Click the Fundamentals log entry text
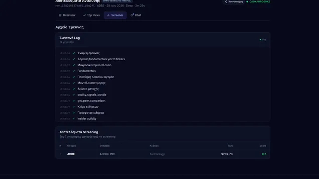 click(86, 71)
